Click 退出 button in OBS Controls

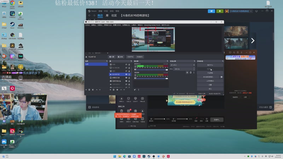point(210,89)
